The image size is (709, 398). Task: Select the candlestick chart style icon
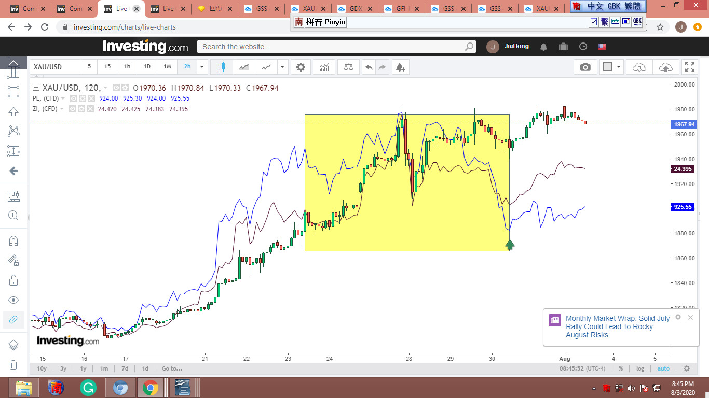pos(222,67)
